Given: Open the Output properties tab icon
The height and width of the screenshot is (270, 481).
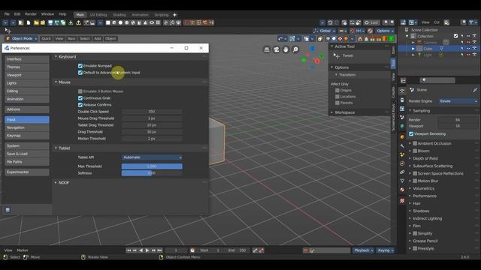Looking at the screenshot, I should (402, 100).
